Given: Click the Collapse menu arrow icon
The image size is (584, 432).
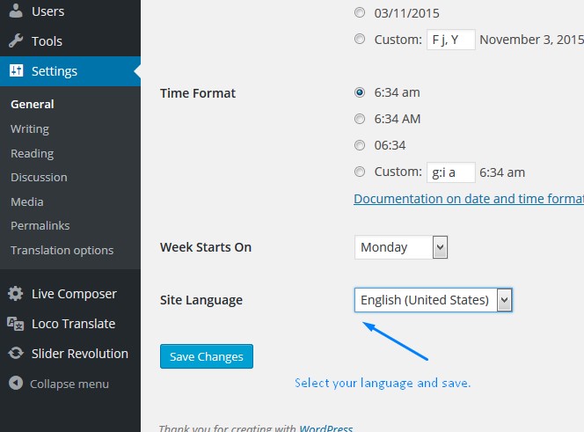Looking at the screenshot, I should (16, 384).
